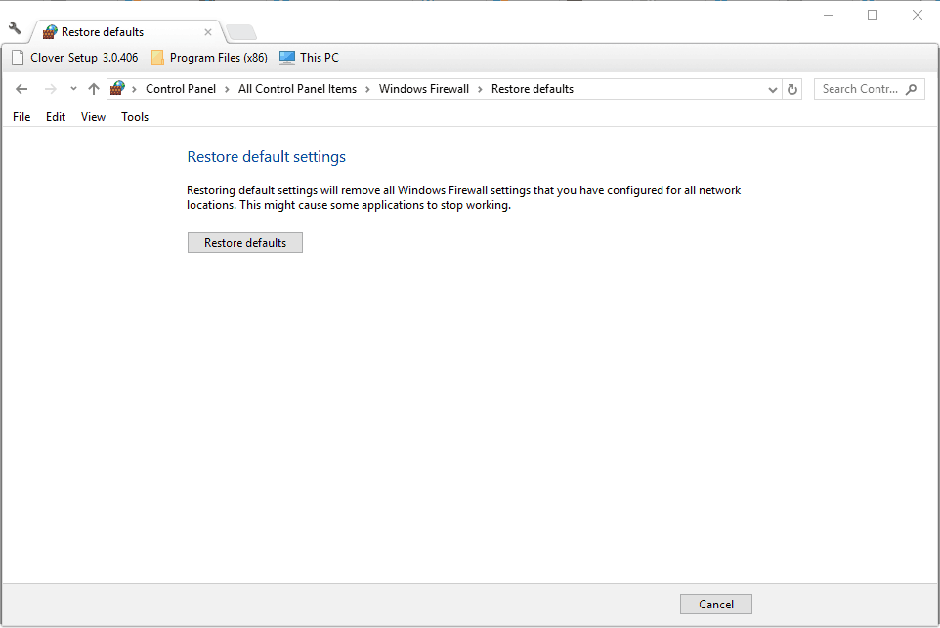
Task: Open Clover_Setup_3.0.406 bookmark
Action: 75,58
